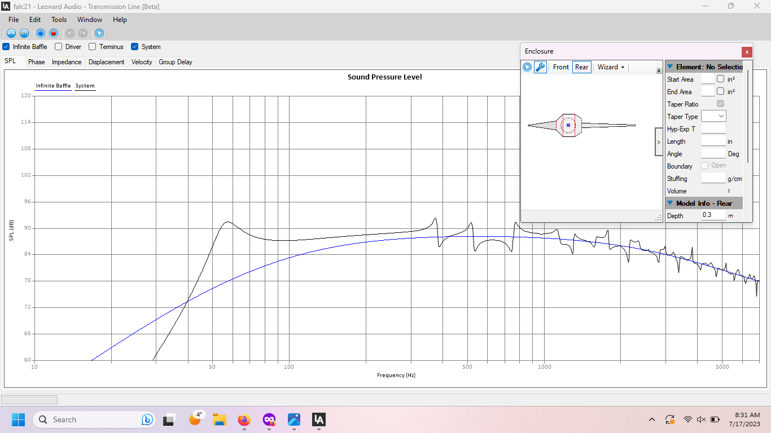
Task: Click the play icon in the Enclosure window
Action: click(x=527, y=67)
